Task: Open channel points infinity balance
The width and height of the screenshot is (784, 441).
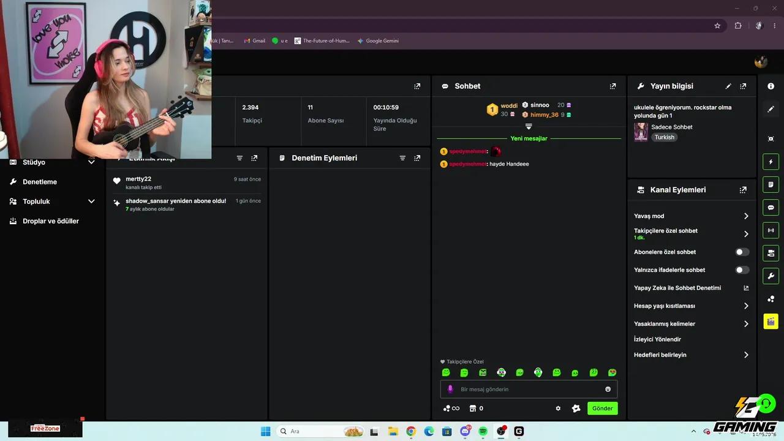Action: (x=451, y=409)
